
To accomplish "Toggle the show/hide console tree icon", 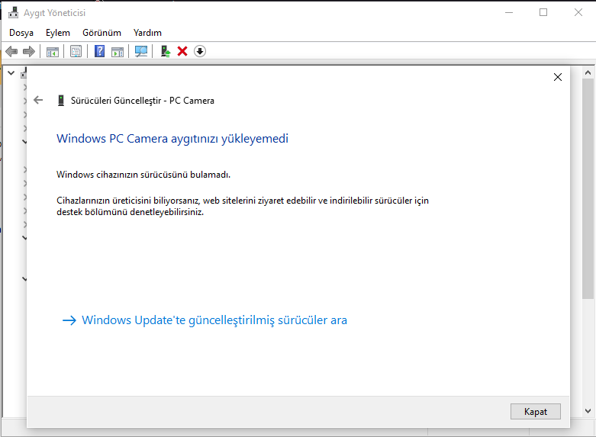I will click(x=53, y=51).
